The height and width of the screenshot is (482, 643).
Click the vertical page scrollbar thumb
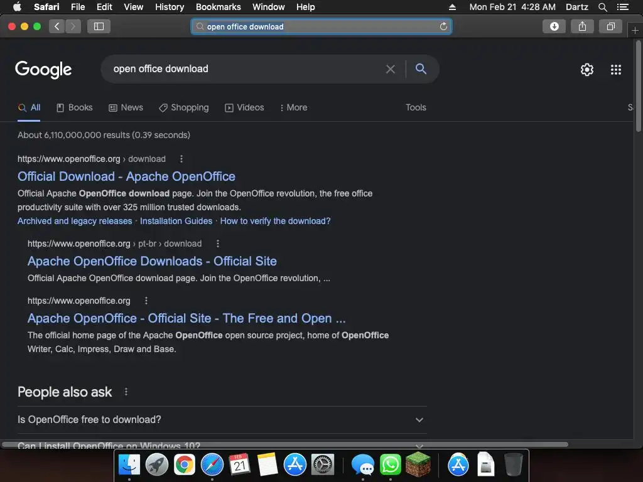(x=638, y=86)
